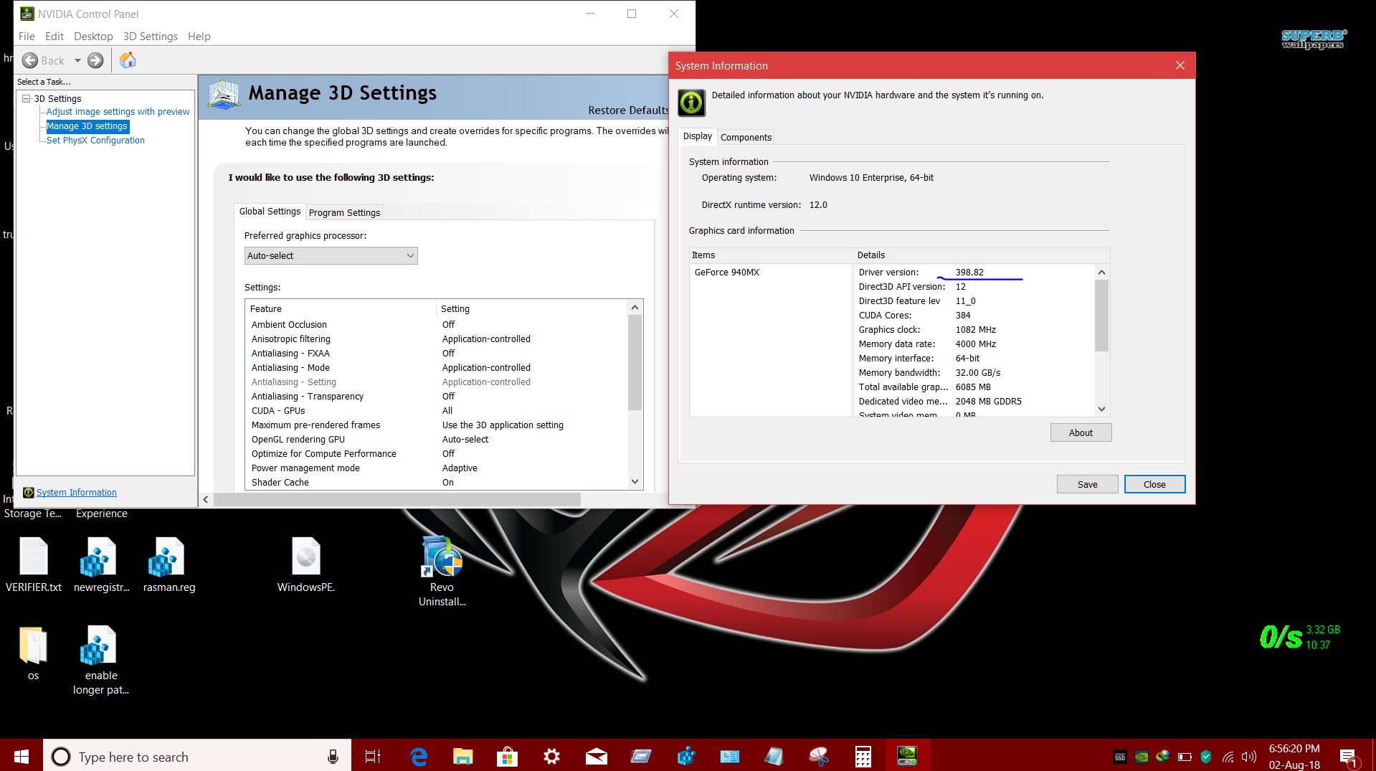This screenshot has width=1376, height=771.
Task: Open Windows Start menu
Action: [x=22, y=756]
